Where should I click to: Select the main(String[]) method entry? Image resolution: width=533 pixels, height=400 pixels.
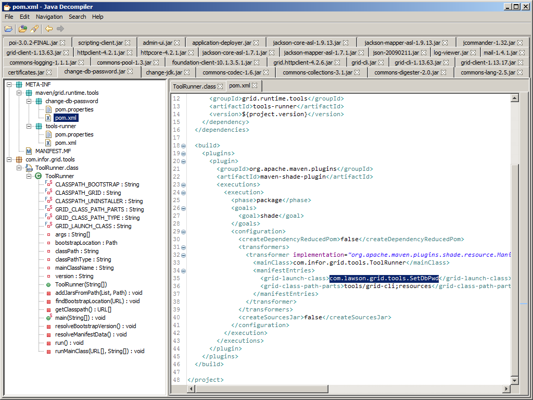pyautogui.click(x=80, y=318)
